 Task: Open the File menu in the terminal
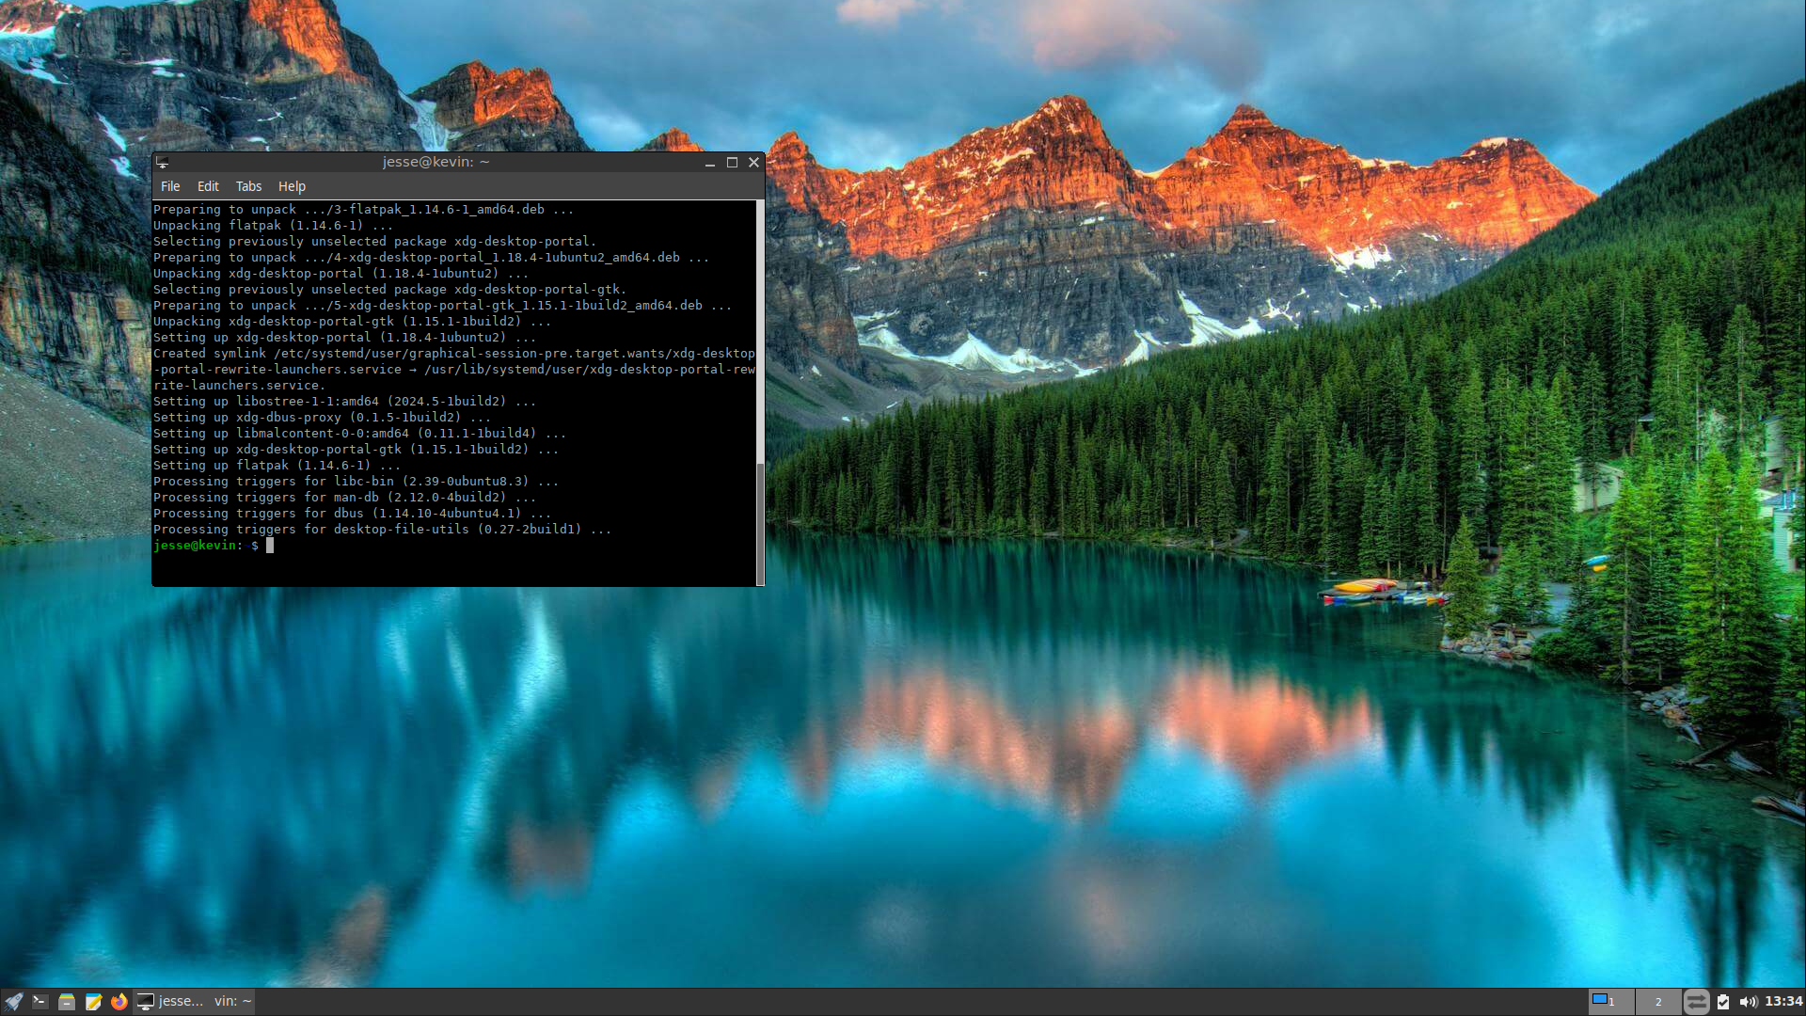[170, 186]
